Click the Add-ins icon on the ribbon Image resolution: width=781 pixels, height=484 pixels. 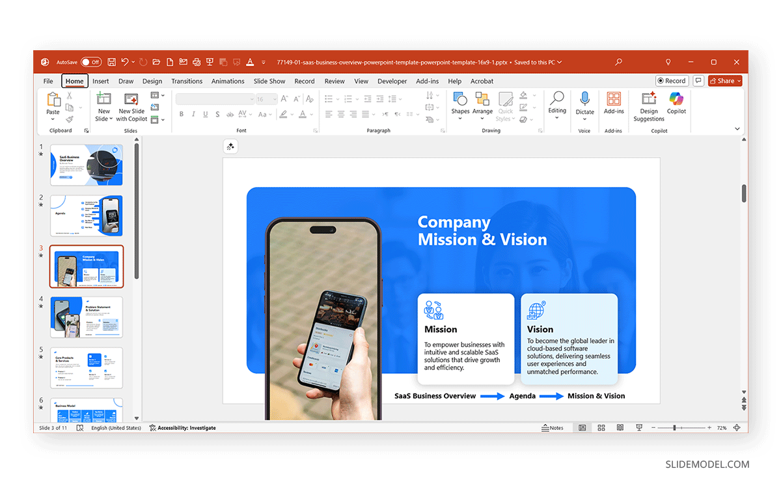click(613, 104)
